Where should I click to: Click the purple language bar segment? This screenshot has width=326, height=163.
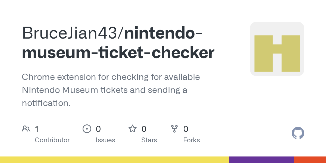click(x=261, y=160)
